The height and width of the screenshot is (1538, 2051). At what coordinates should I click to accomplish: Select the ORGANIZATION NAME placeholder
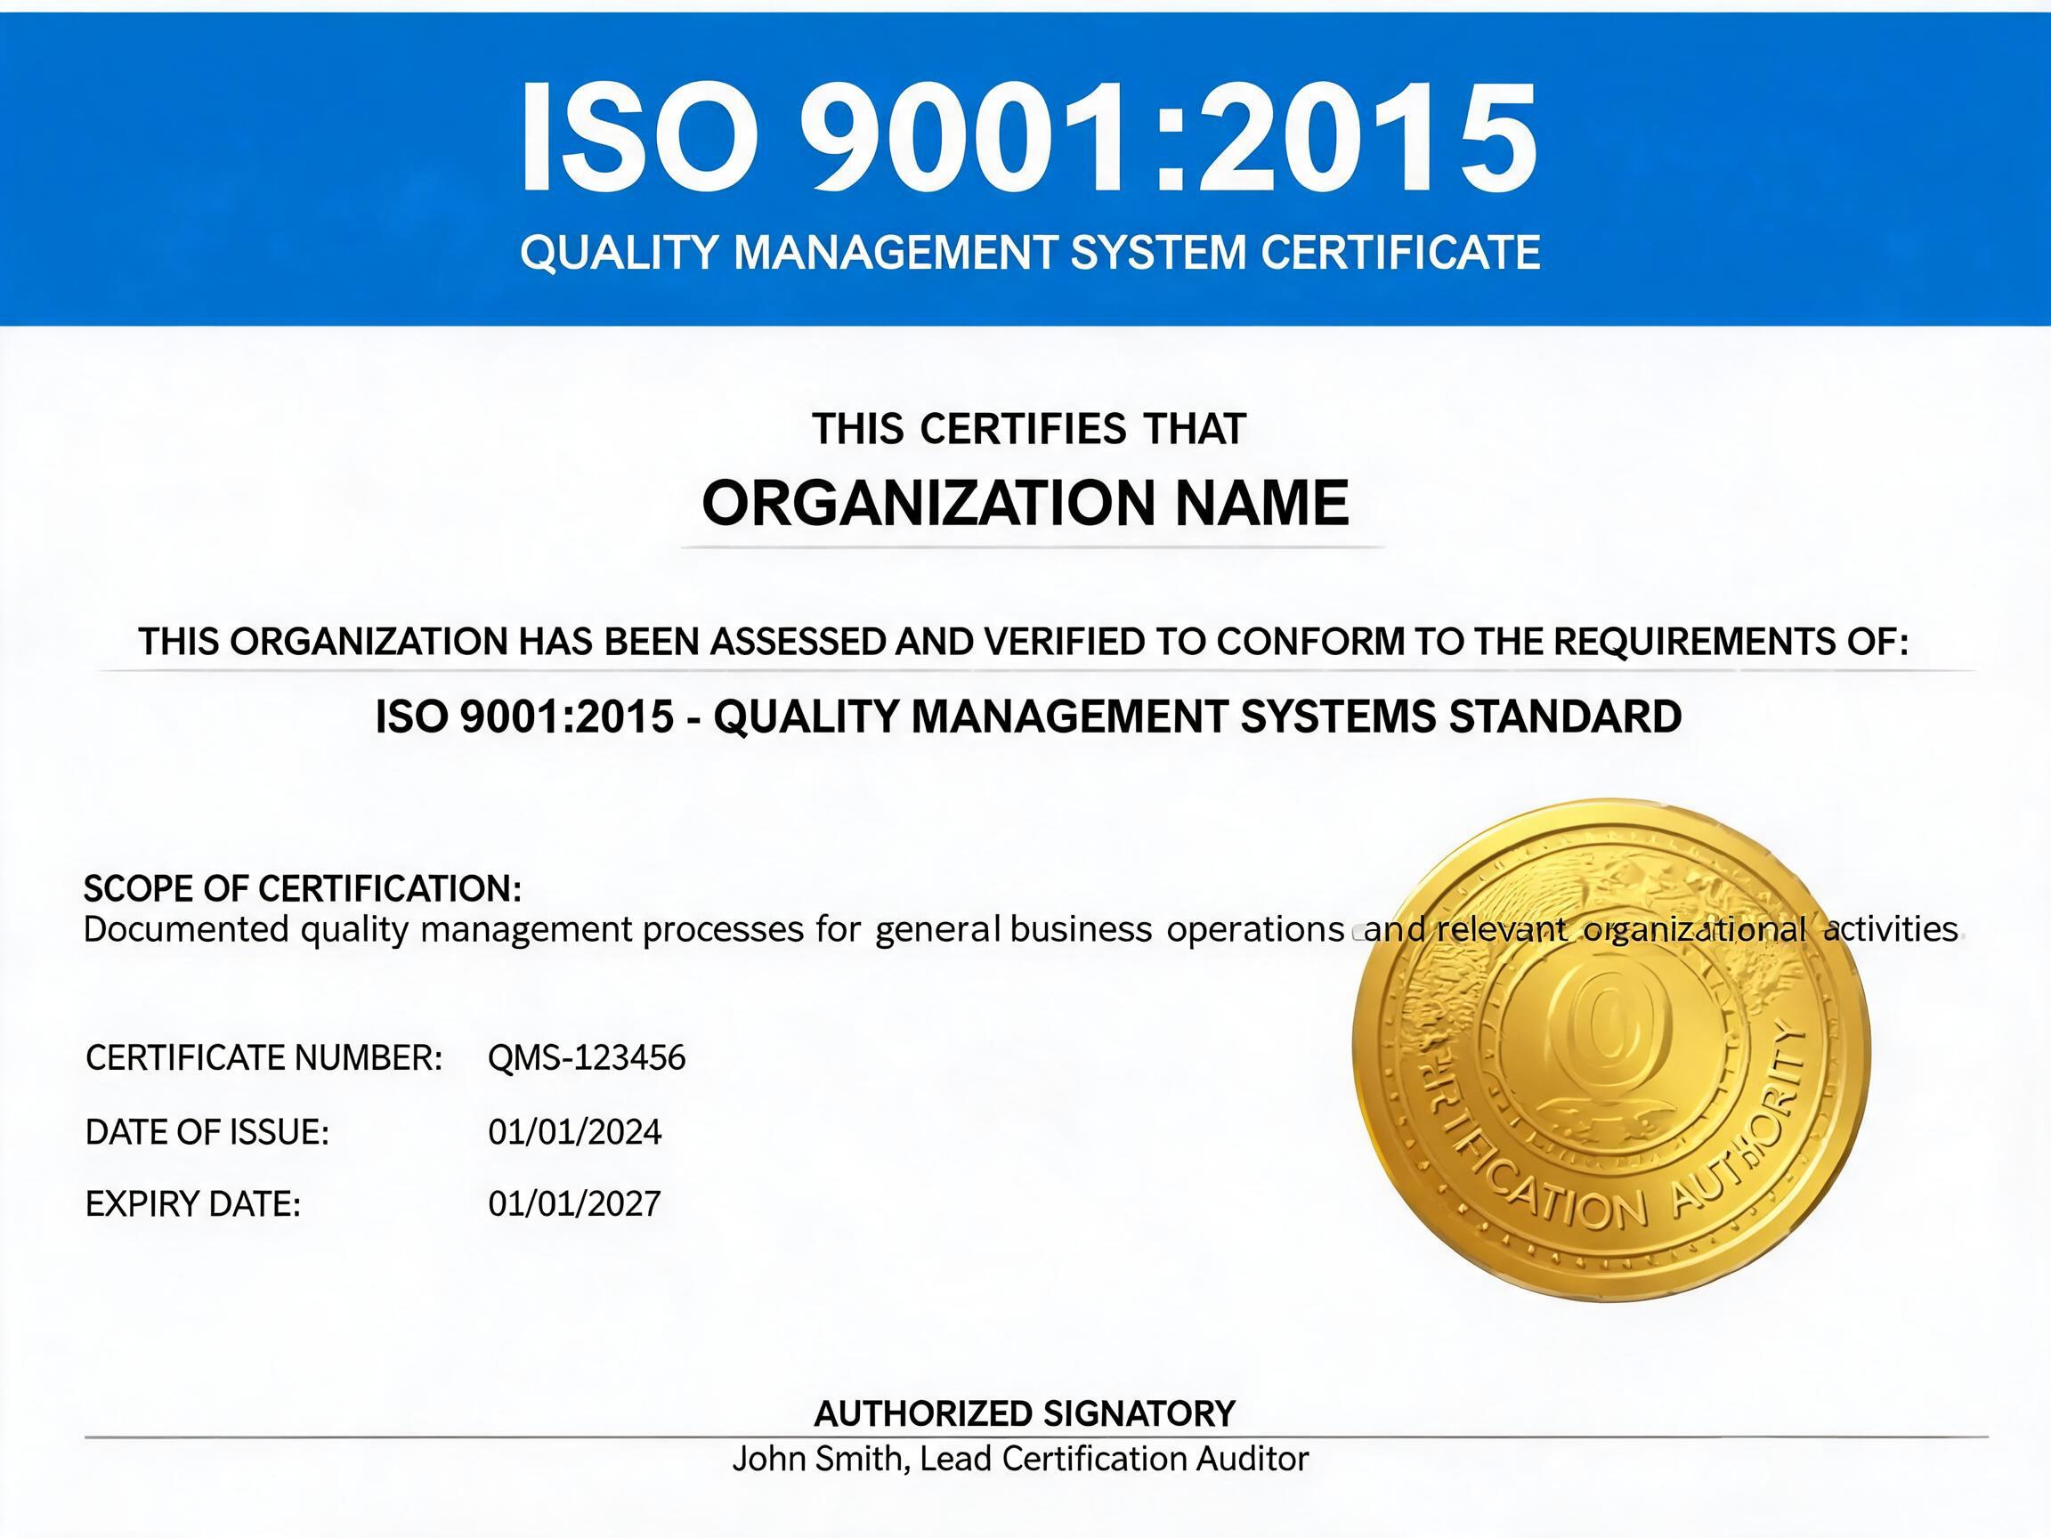1025,503
